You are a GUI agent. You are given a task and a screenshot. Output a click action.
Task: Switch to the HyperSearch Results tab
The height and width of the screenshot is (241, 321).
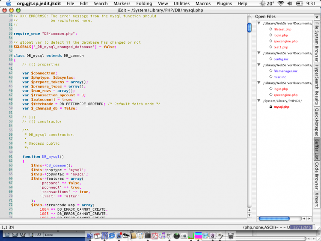pyautogui.click(x=317, y=85)
